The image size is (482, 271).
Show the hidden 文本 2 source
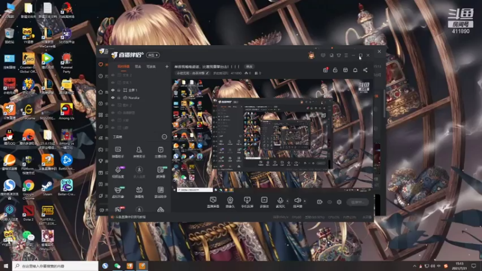[x=113, y=75]
